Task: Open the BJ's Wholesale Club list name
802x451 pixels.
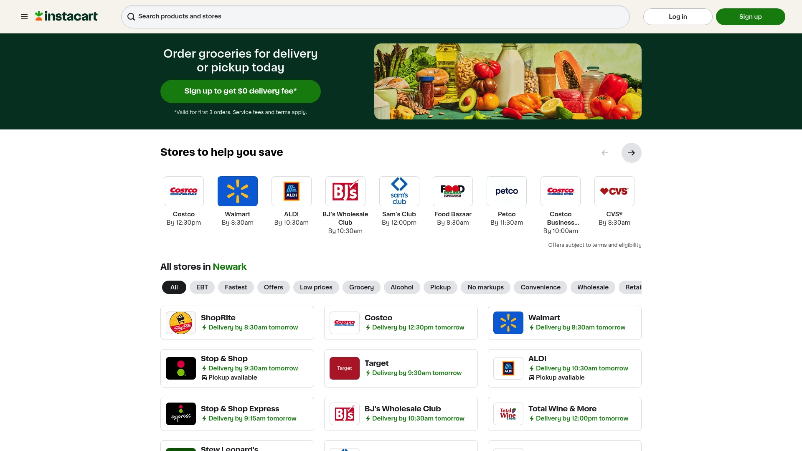Action: [403, 409]
